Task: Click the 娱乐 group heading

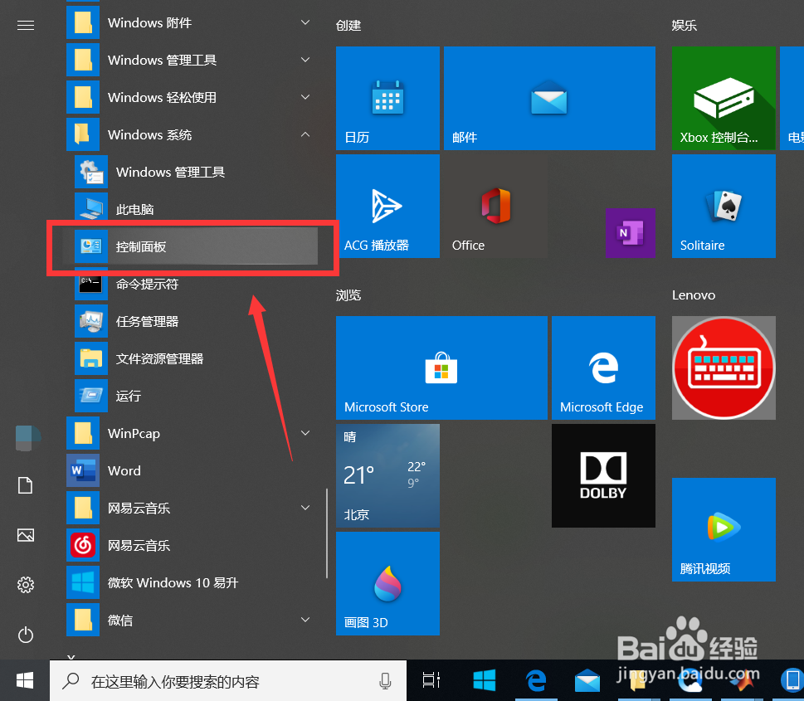Action: coord(685,25)
